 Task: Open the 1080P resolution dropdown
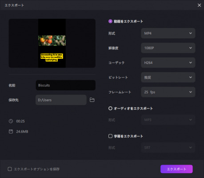point(168,48)
